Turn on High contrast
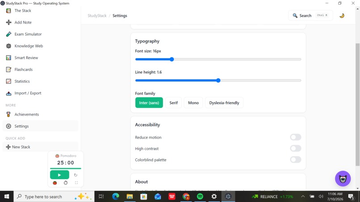Image resolution: width=360 pixels, height=202 pixels. pyautogui.click(x=296, y=148)
